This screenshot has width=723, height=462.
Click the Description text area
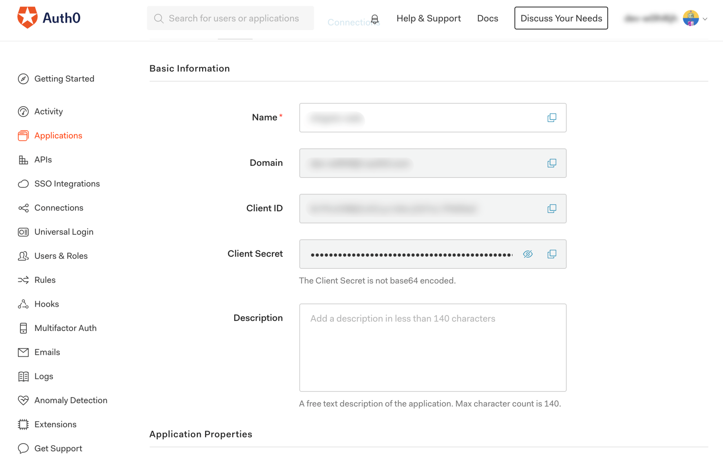(432, 347)
